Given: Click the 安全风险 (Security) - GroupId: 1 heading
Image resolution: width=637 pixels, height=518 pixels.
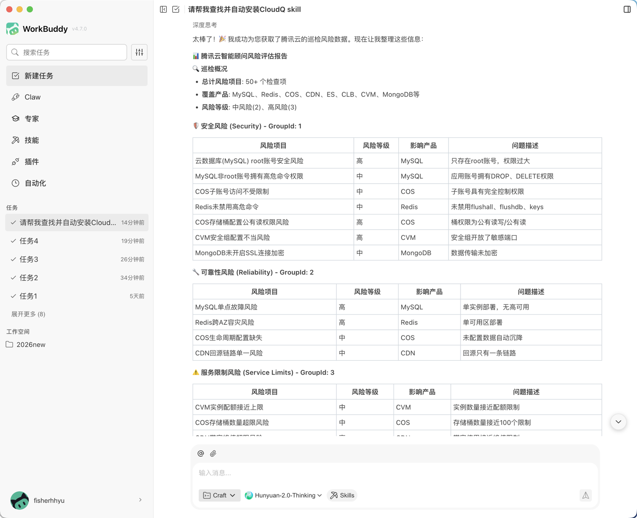Looking at the screenshot, I should tap(251, 126).
